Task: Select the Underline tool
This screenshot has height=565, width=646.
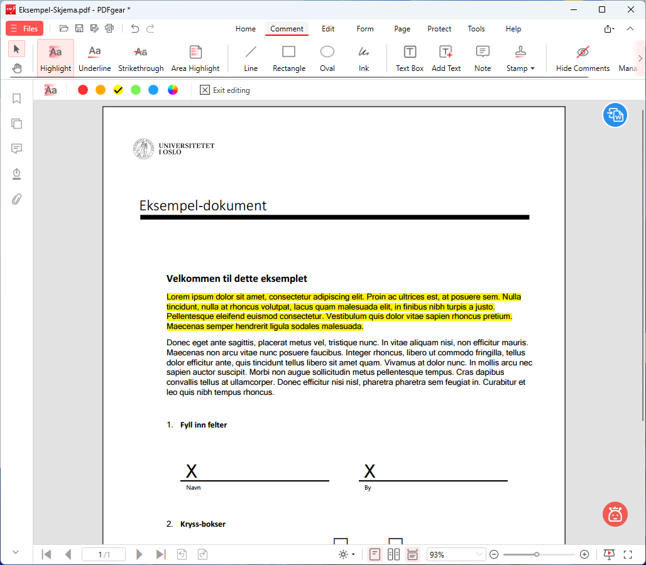Action: (x=95, y=58)
